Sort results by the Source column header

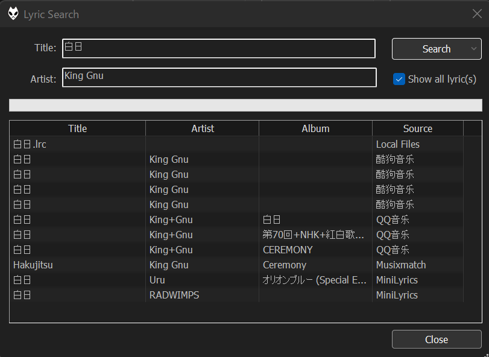tap(417, 128)
